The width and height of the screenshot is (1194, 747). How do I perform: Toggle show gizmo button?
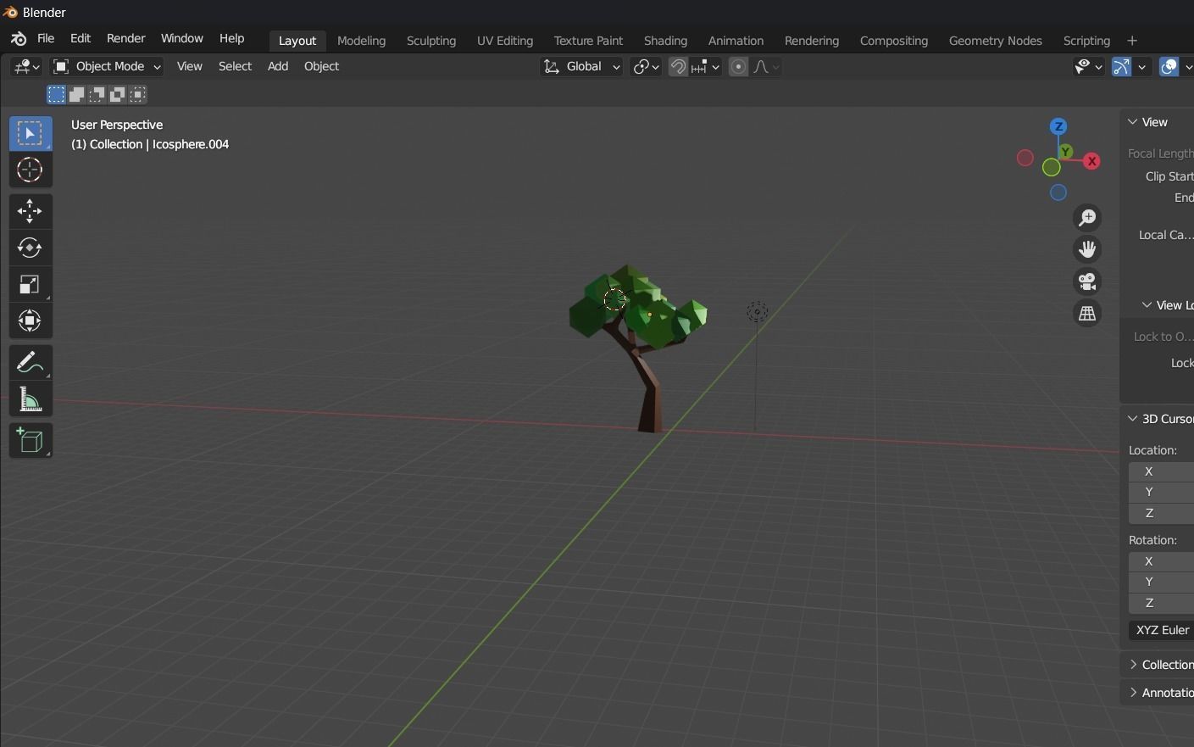[1121, 66]
